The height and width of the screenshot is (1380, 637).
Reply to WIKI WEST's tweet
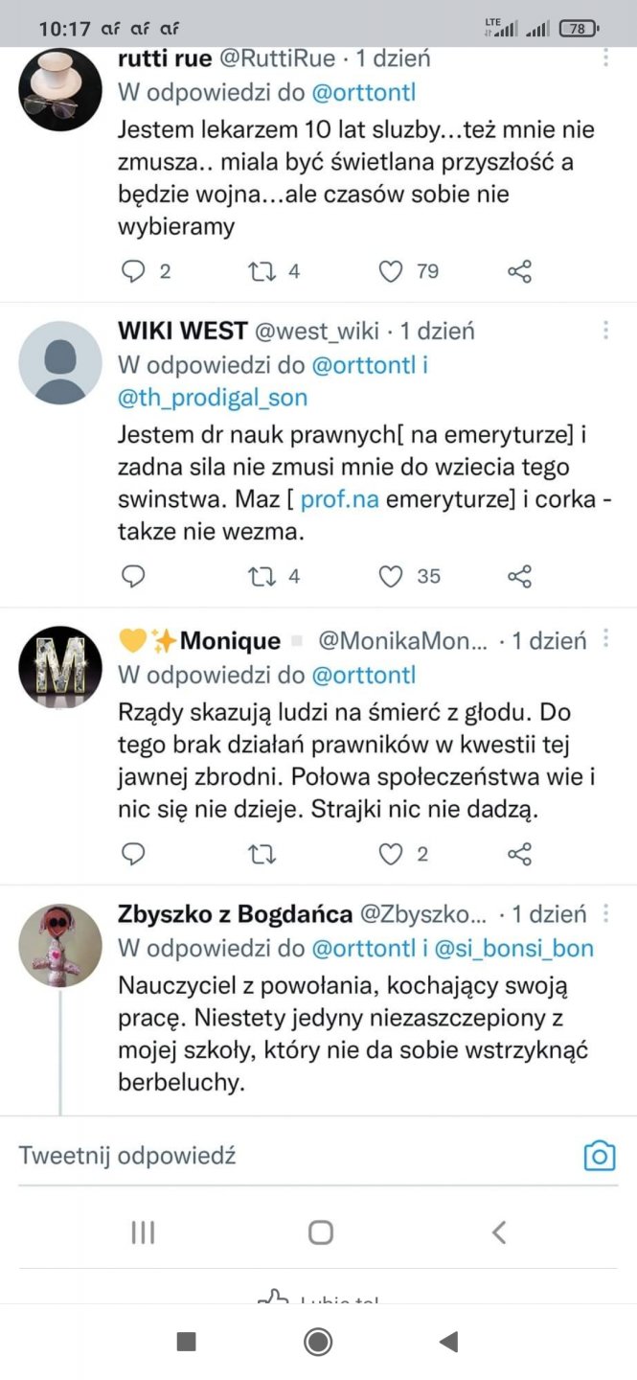click(x=134, y=576)
